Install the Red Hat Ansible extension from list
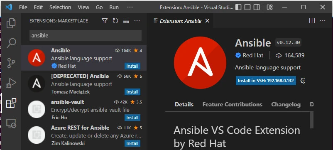 click(132, 66)
